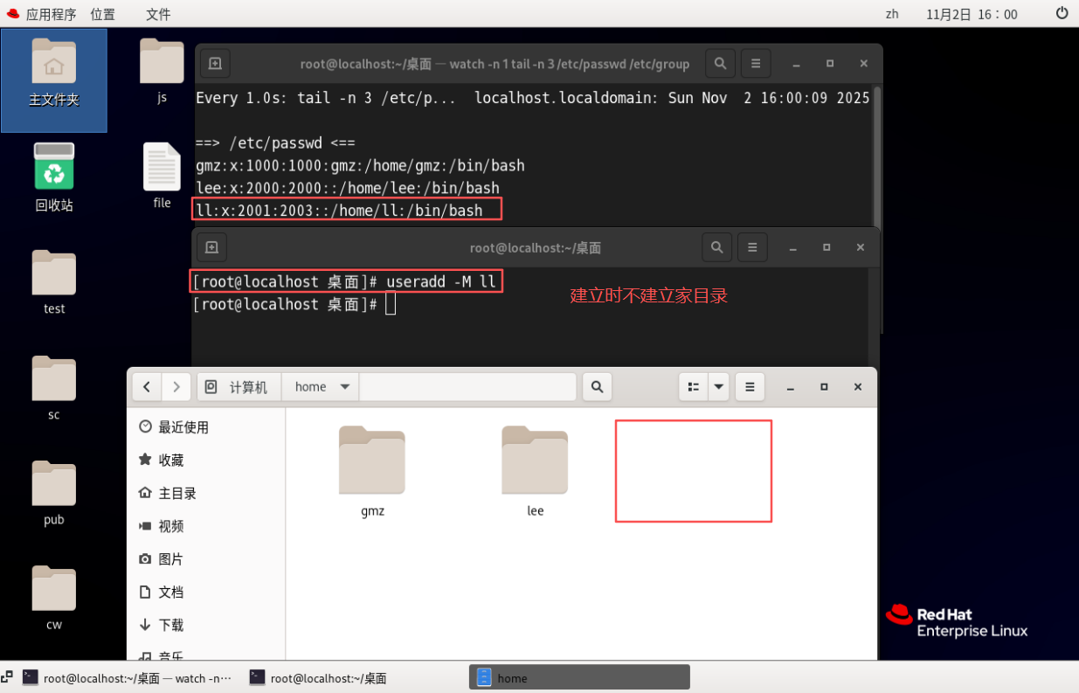Open the view options dropdown next to list view
The width and height of the screenshot is (1079, 693).
pyautogui.click(x=719, y=386)
